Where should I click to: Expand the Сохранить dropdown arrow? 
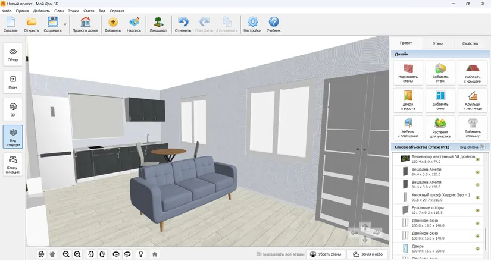pos(65,24)
